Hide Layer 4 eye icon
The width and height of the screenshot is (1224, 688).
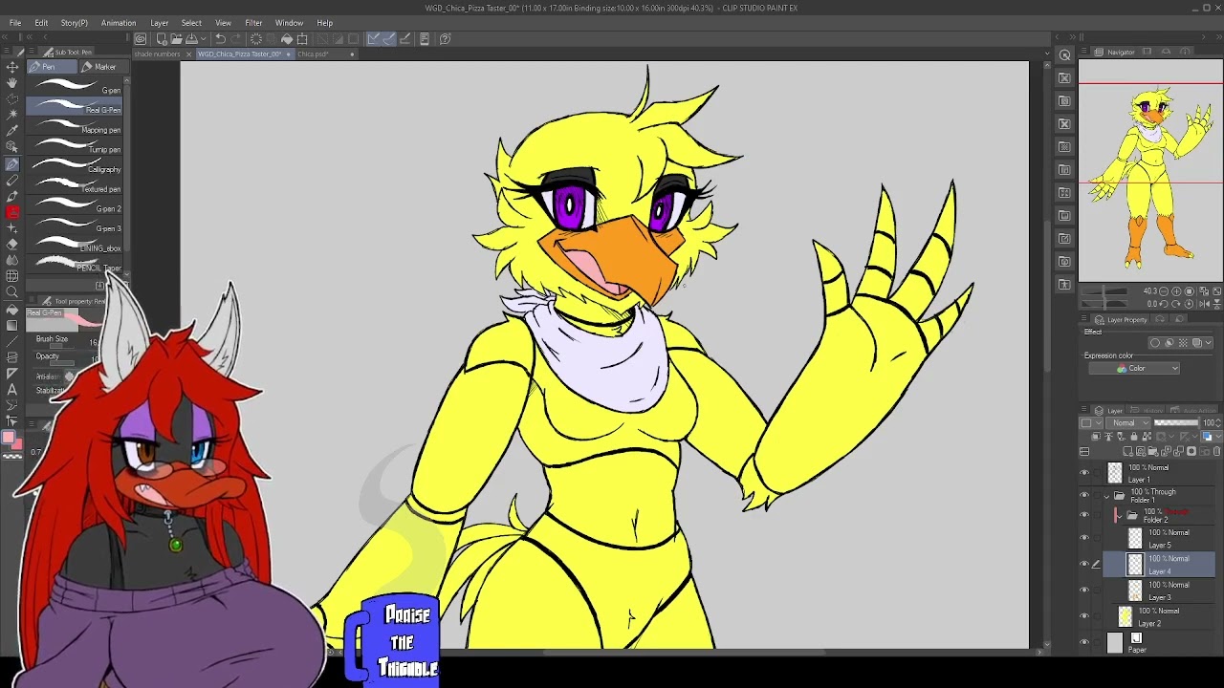(x=1084, y=565)
